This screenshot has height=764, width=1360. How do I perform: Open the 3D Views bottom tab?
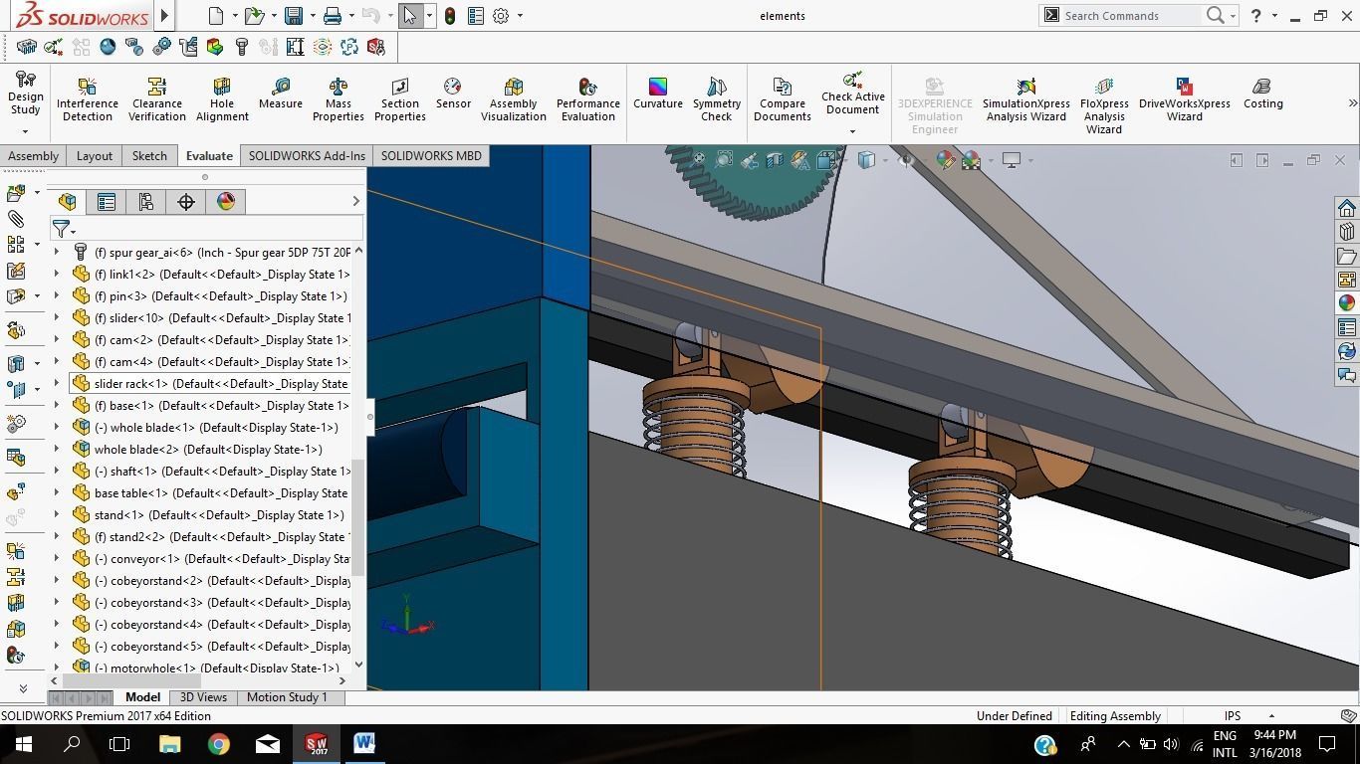[x=203, y=697]
